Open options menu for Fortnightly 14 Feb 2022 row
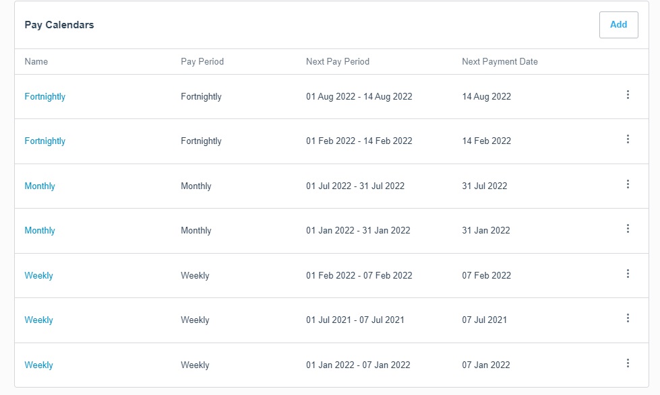This screenshot has height=395, width=660. click(628, 140)
